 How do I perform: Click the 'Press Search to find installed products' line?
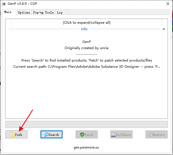87,60
